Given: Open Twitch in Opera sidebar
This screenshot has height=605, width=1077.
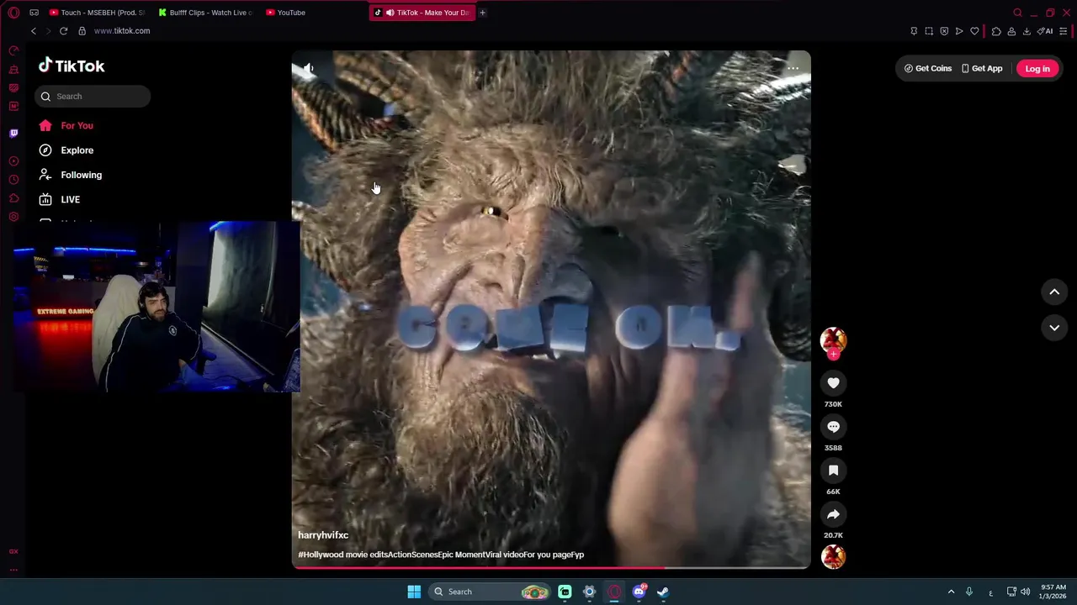Looking at the screenshot, I should pyautogui.click(x=13, y=133).
